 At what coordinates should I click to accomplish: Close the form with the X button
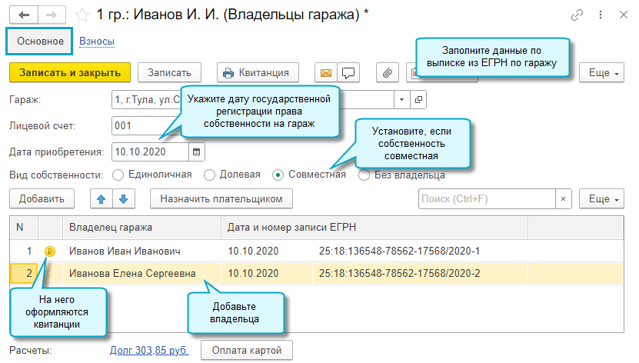click(623, 15)
